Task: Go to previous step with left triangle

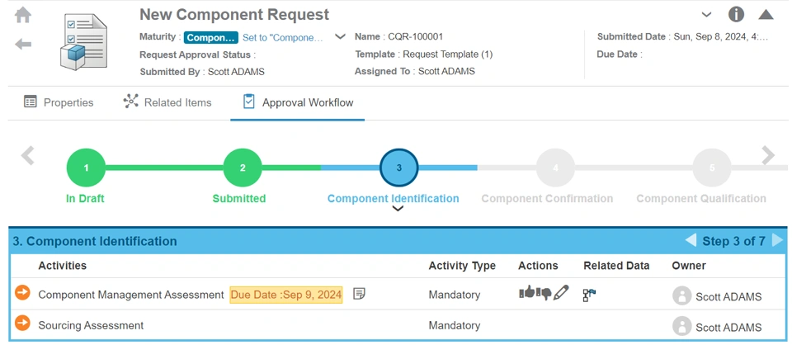Action: click(x=691, y=241)
